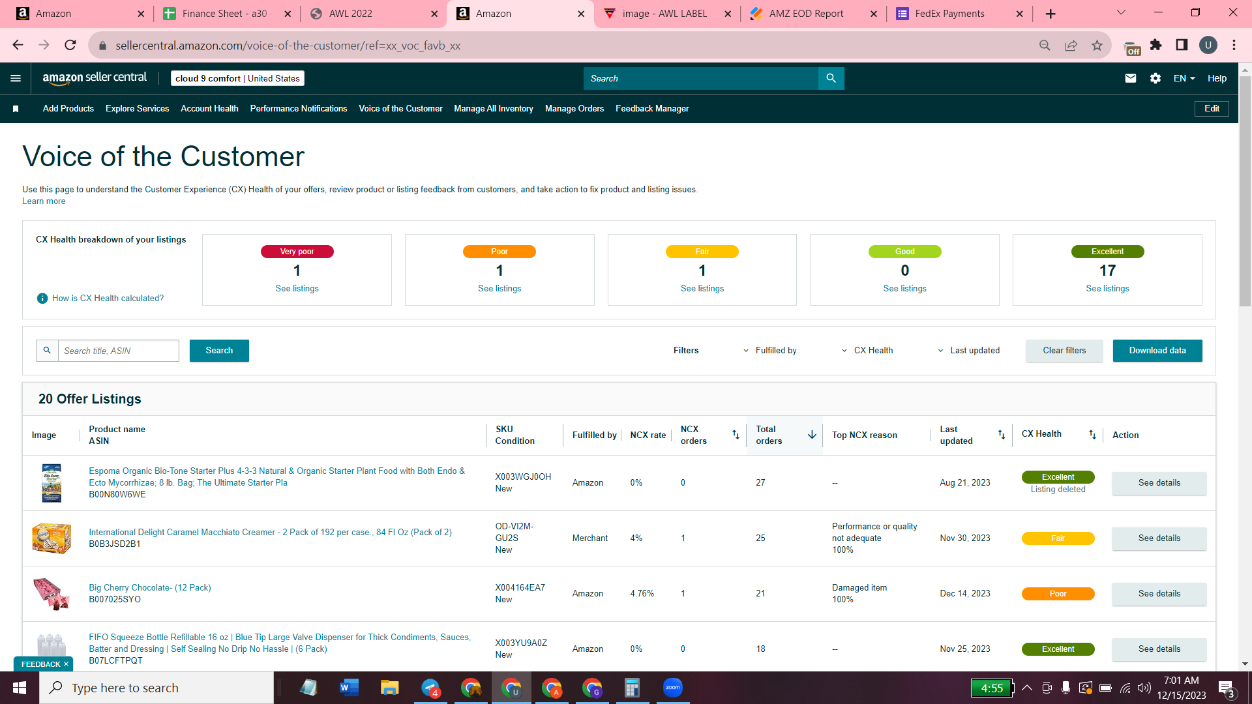
Task: Go back with browser back arrow
Action: (x=18, y=45)
